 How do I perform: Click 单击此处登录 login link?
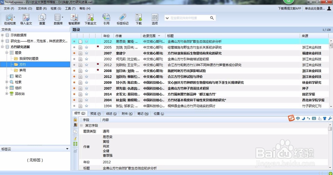click(x=315, y=8)
